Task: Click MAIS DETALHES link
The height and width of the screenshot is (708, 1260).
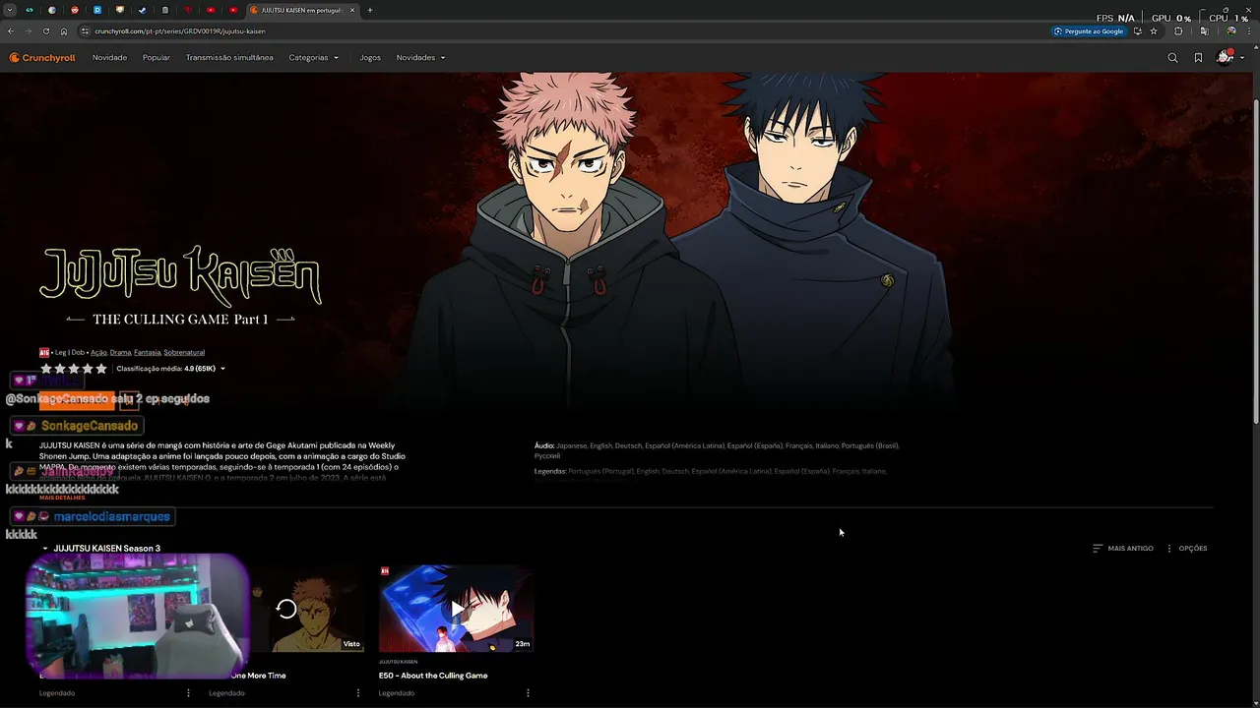Action: pos(62,498)
